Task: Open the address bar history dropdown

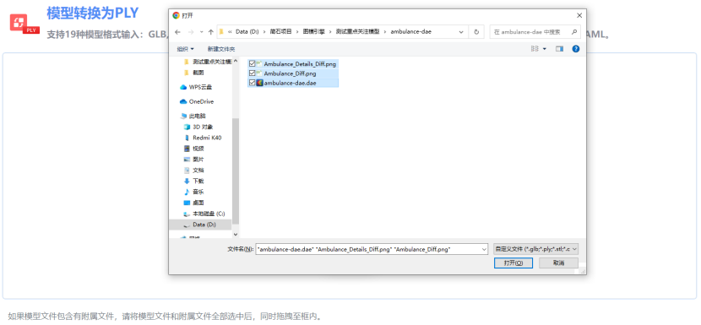Action: click(x=461, y=32)
